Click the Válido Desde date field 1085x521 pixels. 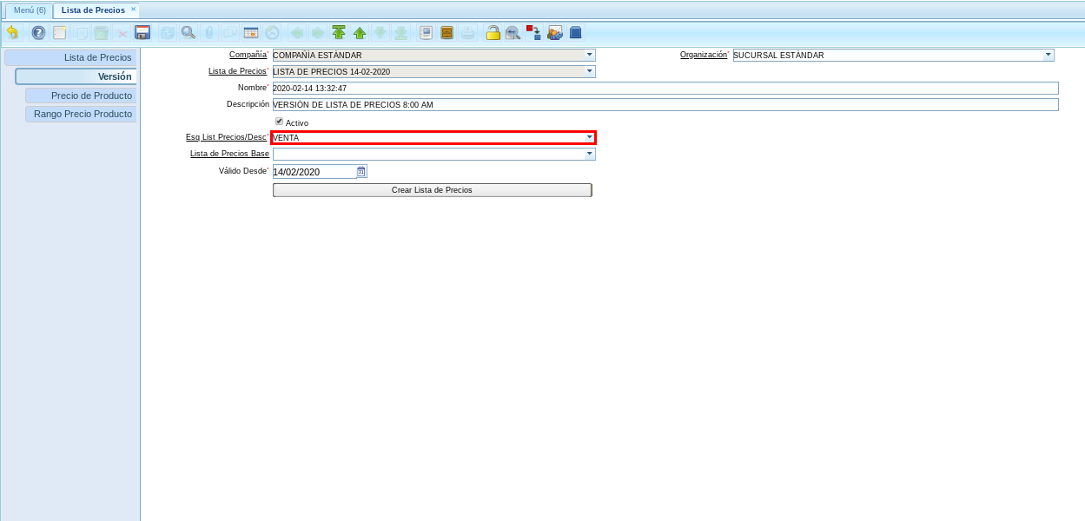click(x=314, y=171)
